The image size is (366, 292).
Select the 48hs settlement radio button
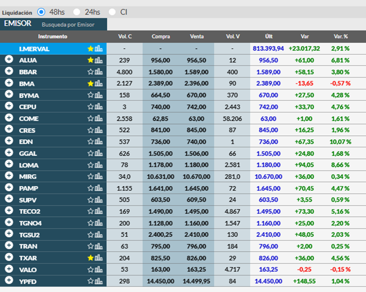click(41, 12)
